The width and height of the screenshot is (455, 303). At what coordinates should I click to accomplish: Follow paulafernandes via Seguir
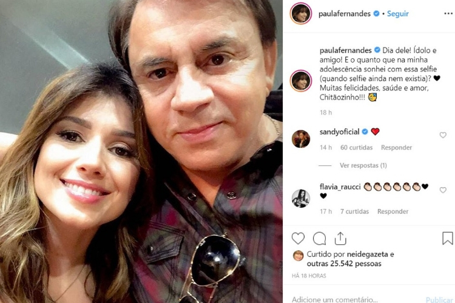(x=398, y=14)
